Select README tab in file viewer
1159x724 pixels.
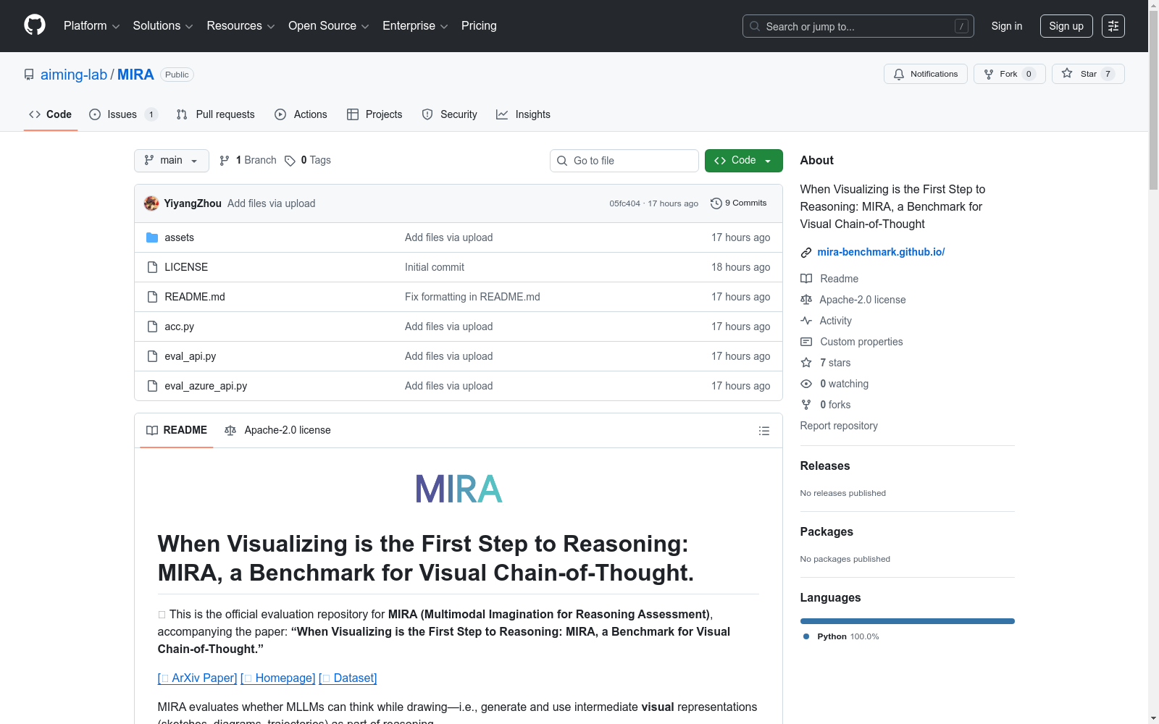point(177,431)
